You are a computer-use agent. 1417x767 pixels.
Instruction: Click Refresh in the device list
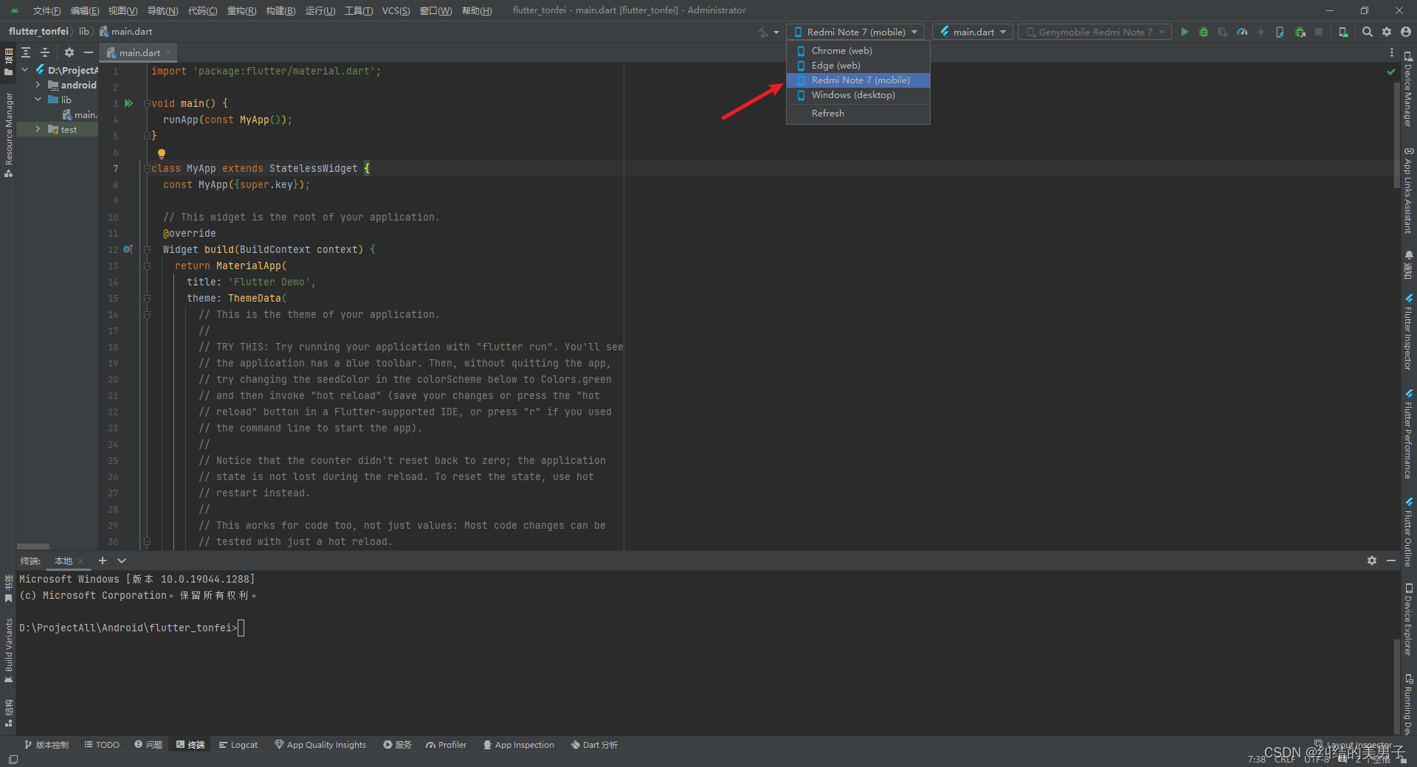click(x=858, y=114)
